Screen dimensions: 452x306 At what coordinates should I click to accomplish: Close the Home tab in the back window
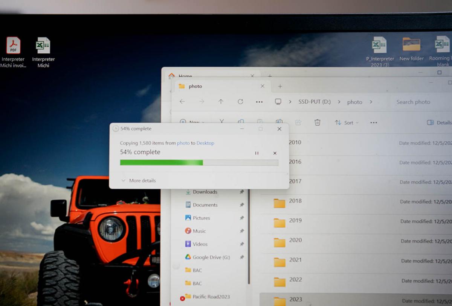coord(252,76)
